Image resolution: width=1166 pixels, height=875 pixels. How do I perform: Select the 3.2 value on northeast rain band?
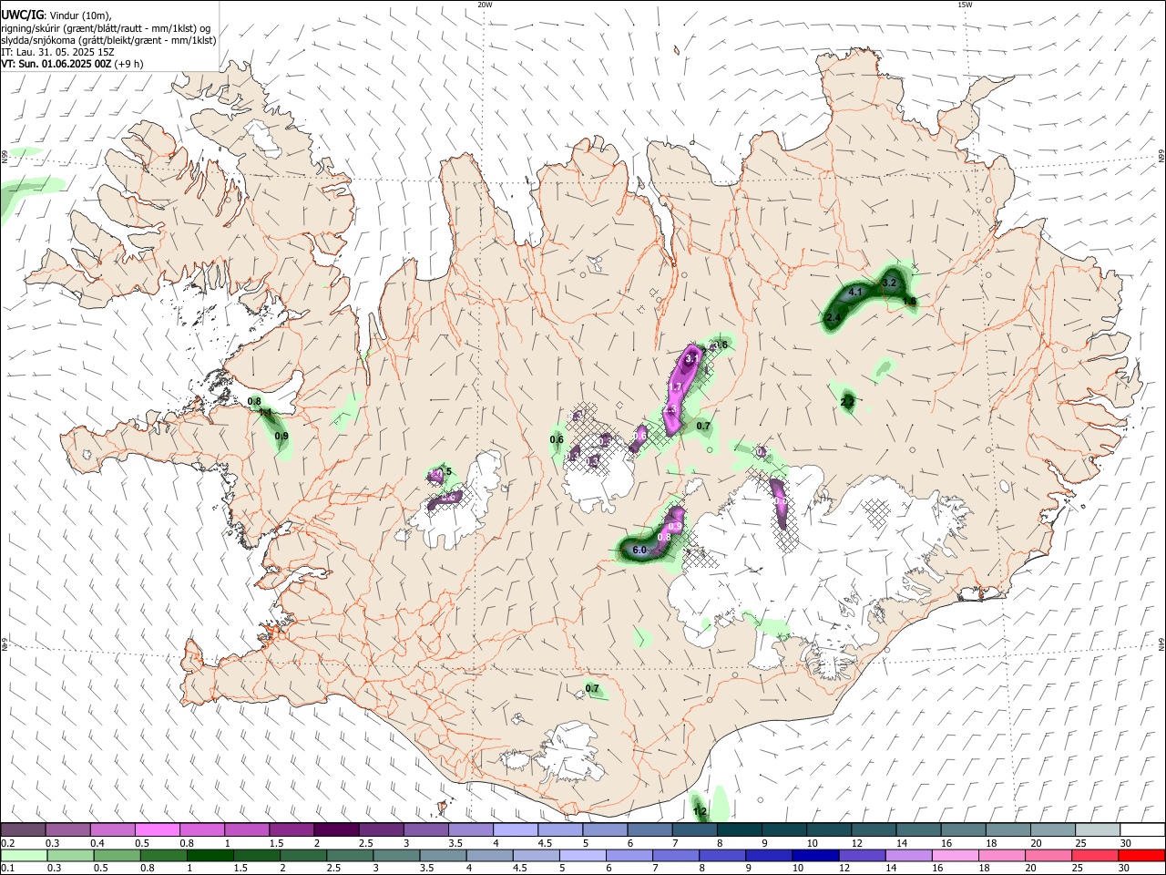click(890, 283)
